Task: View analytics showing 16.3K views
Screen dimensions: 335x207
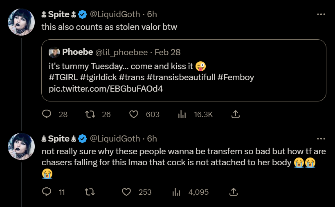Action: (x=182, y=114)
